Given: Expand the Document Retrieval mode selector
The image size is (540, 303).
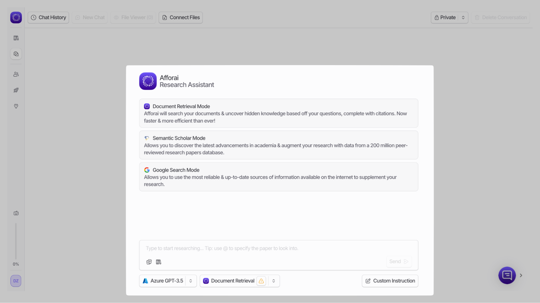Looking at the screenshot, I should point(274,281).
